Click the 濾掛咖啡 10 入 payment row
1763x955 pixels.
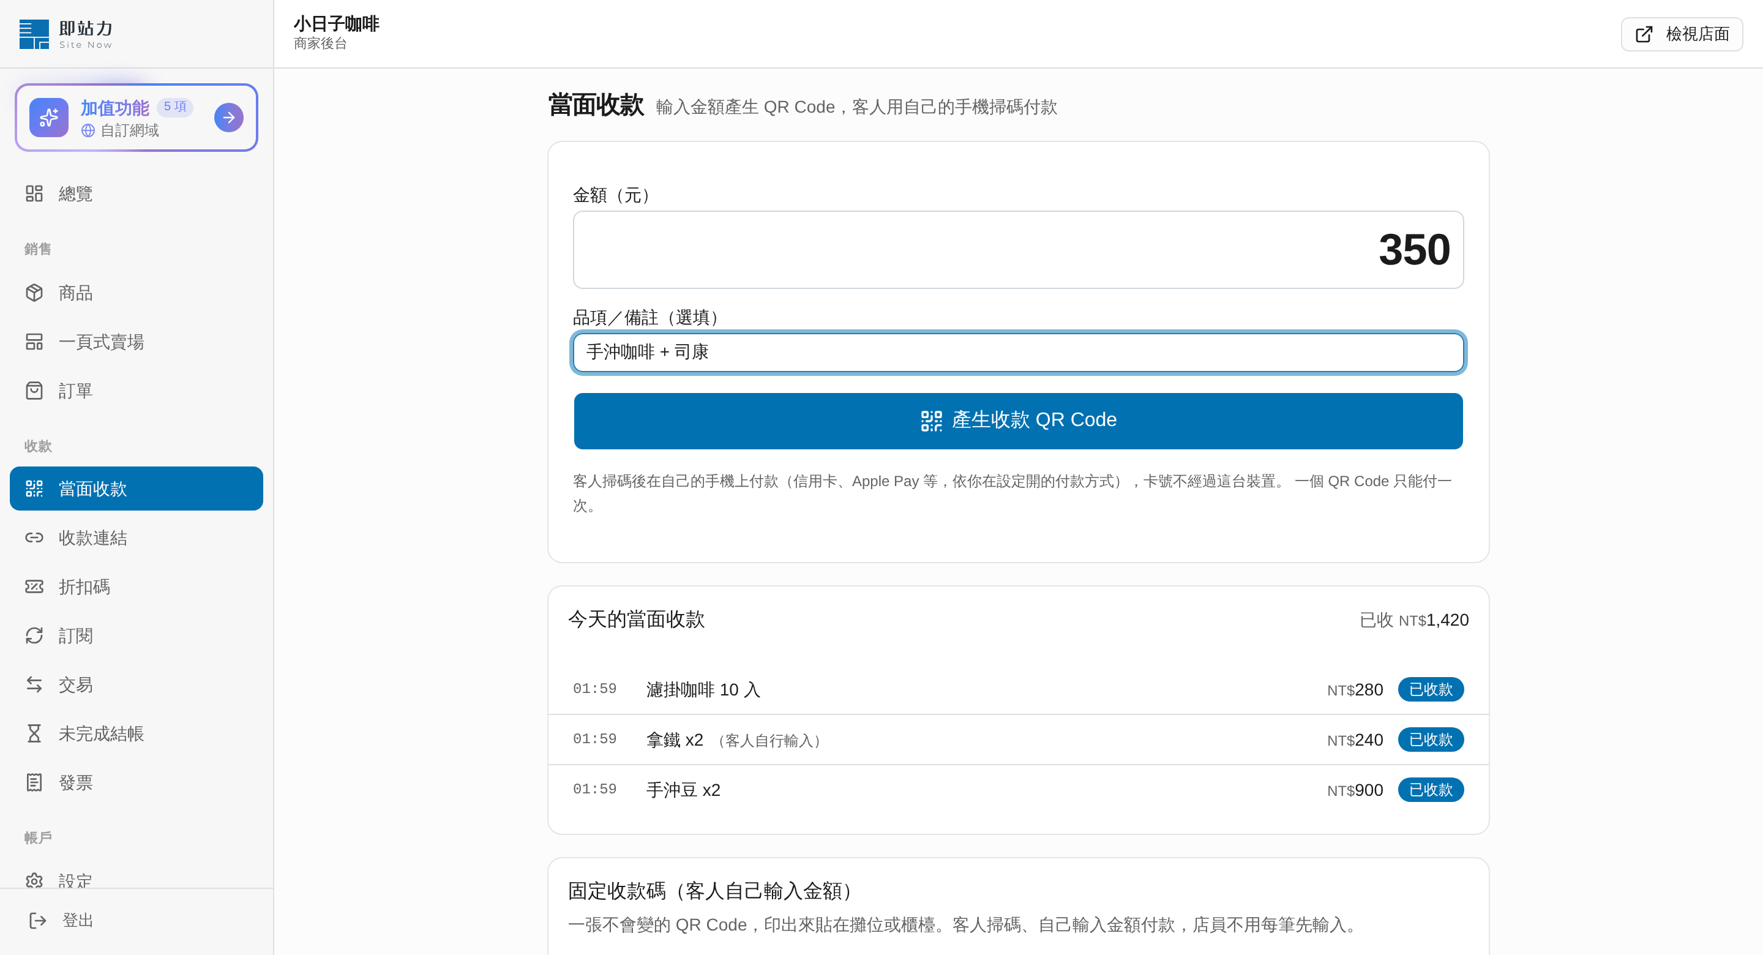[1019, 689]
